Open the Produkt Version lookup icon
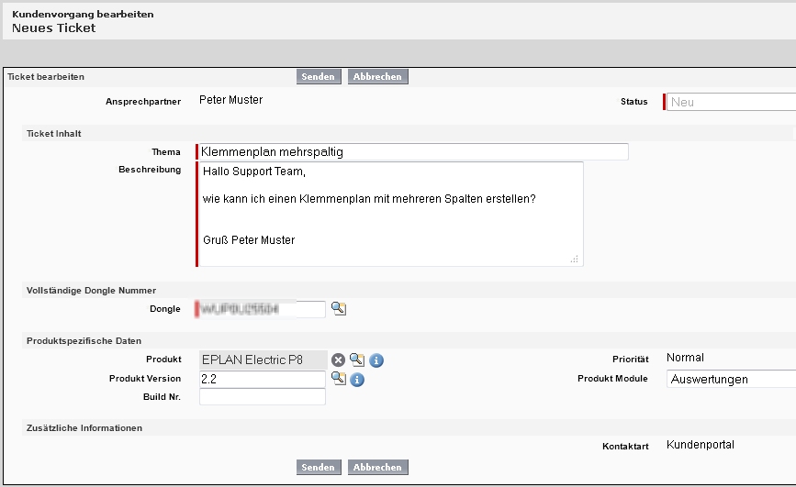Screen dimensions: 796x487 (339, 379)
